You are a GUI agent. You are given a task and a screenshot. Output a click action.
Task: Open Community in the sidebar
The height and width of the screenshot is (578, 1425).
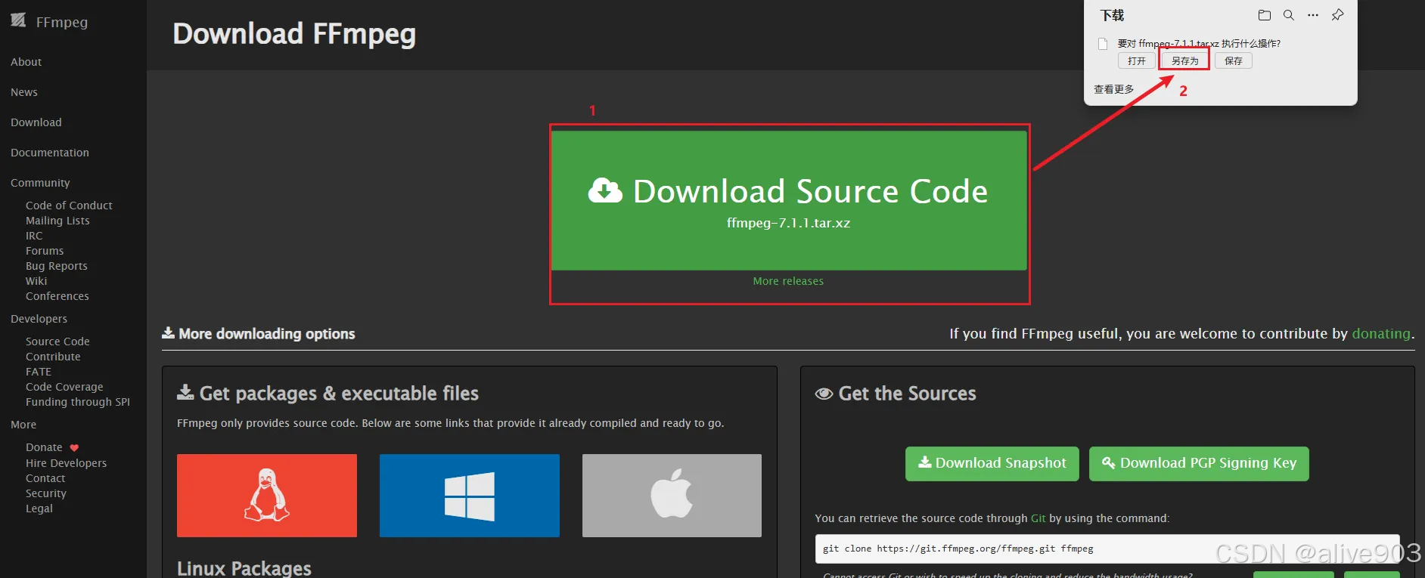point(40,183)
